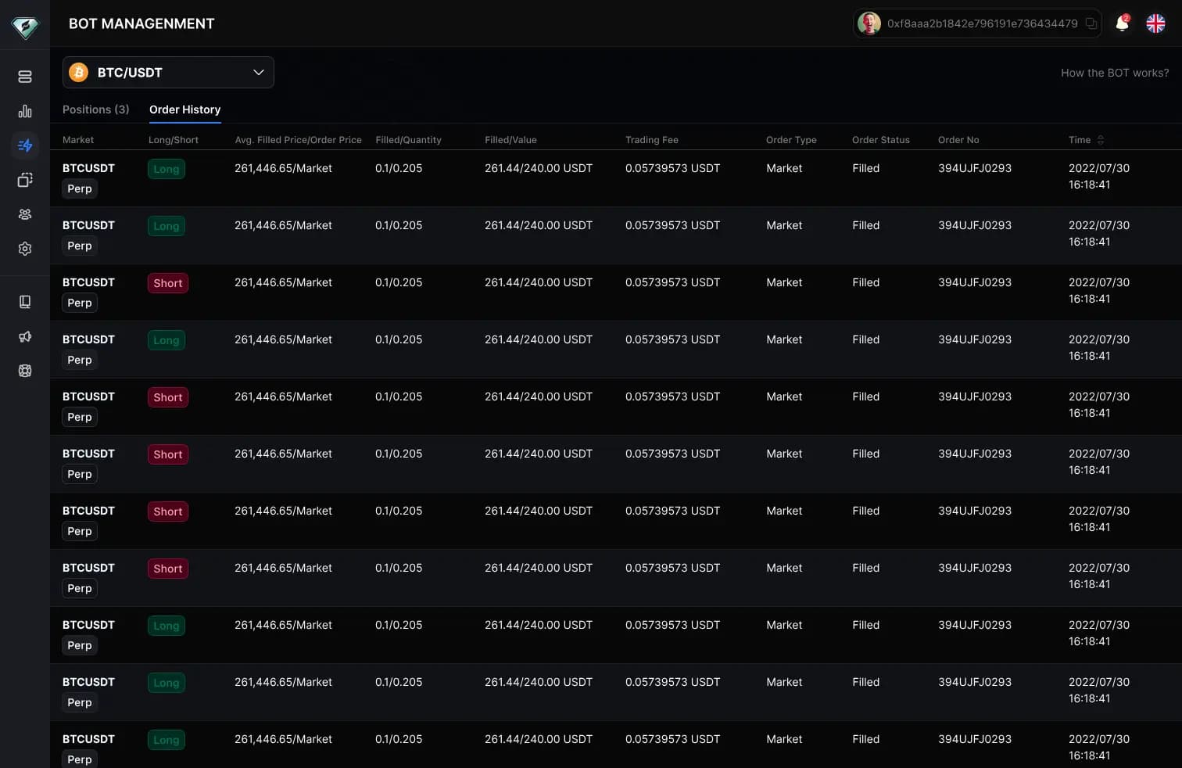Open the stacked layers sidebar icon

(25, 77)
